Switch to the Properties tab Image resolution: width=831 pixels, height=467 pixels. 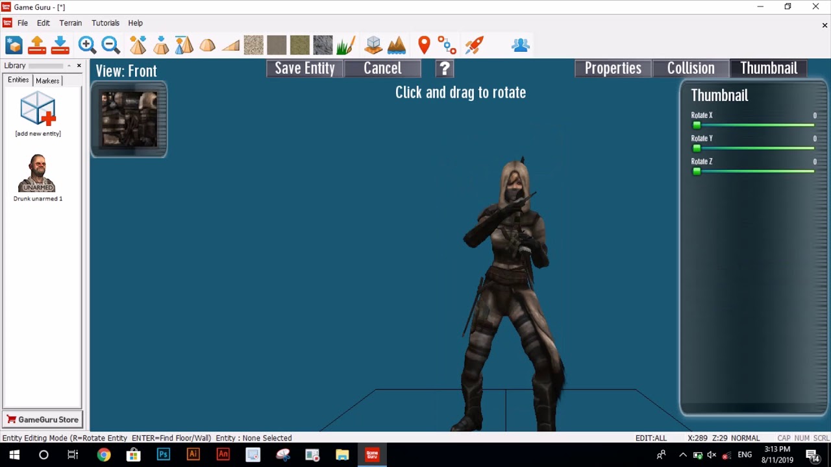[x=613, y=68]
